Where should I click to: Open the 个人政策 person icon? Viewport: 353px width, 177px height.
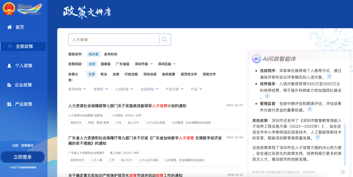(9, 66)
